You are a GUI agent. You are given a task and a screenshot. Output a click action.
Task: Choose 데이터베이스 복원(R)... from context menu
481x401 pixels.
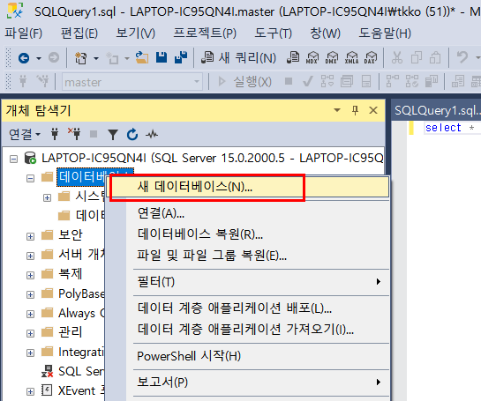(247, 234)
